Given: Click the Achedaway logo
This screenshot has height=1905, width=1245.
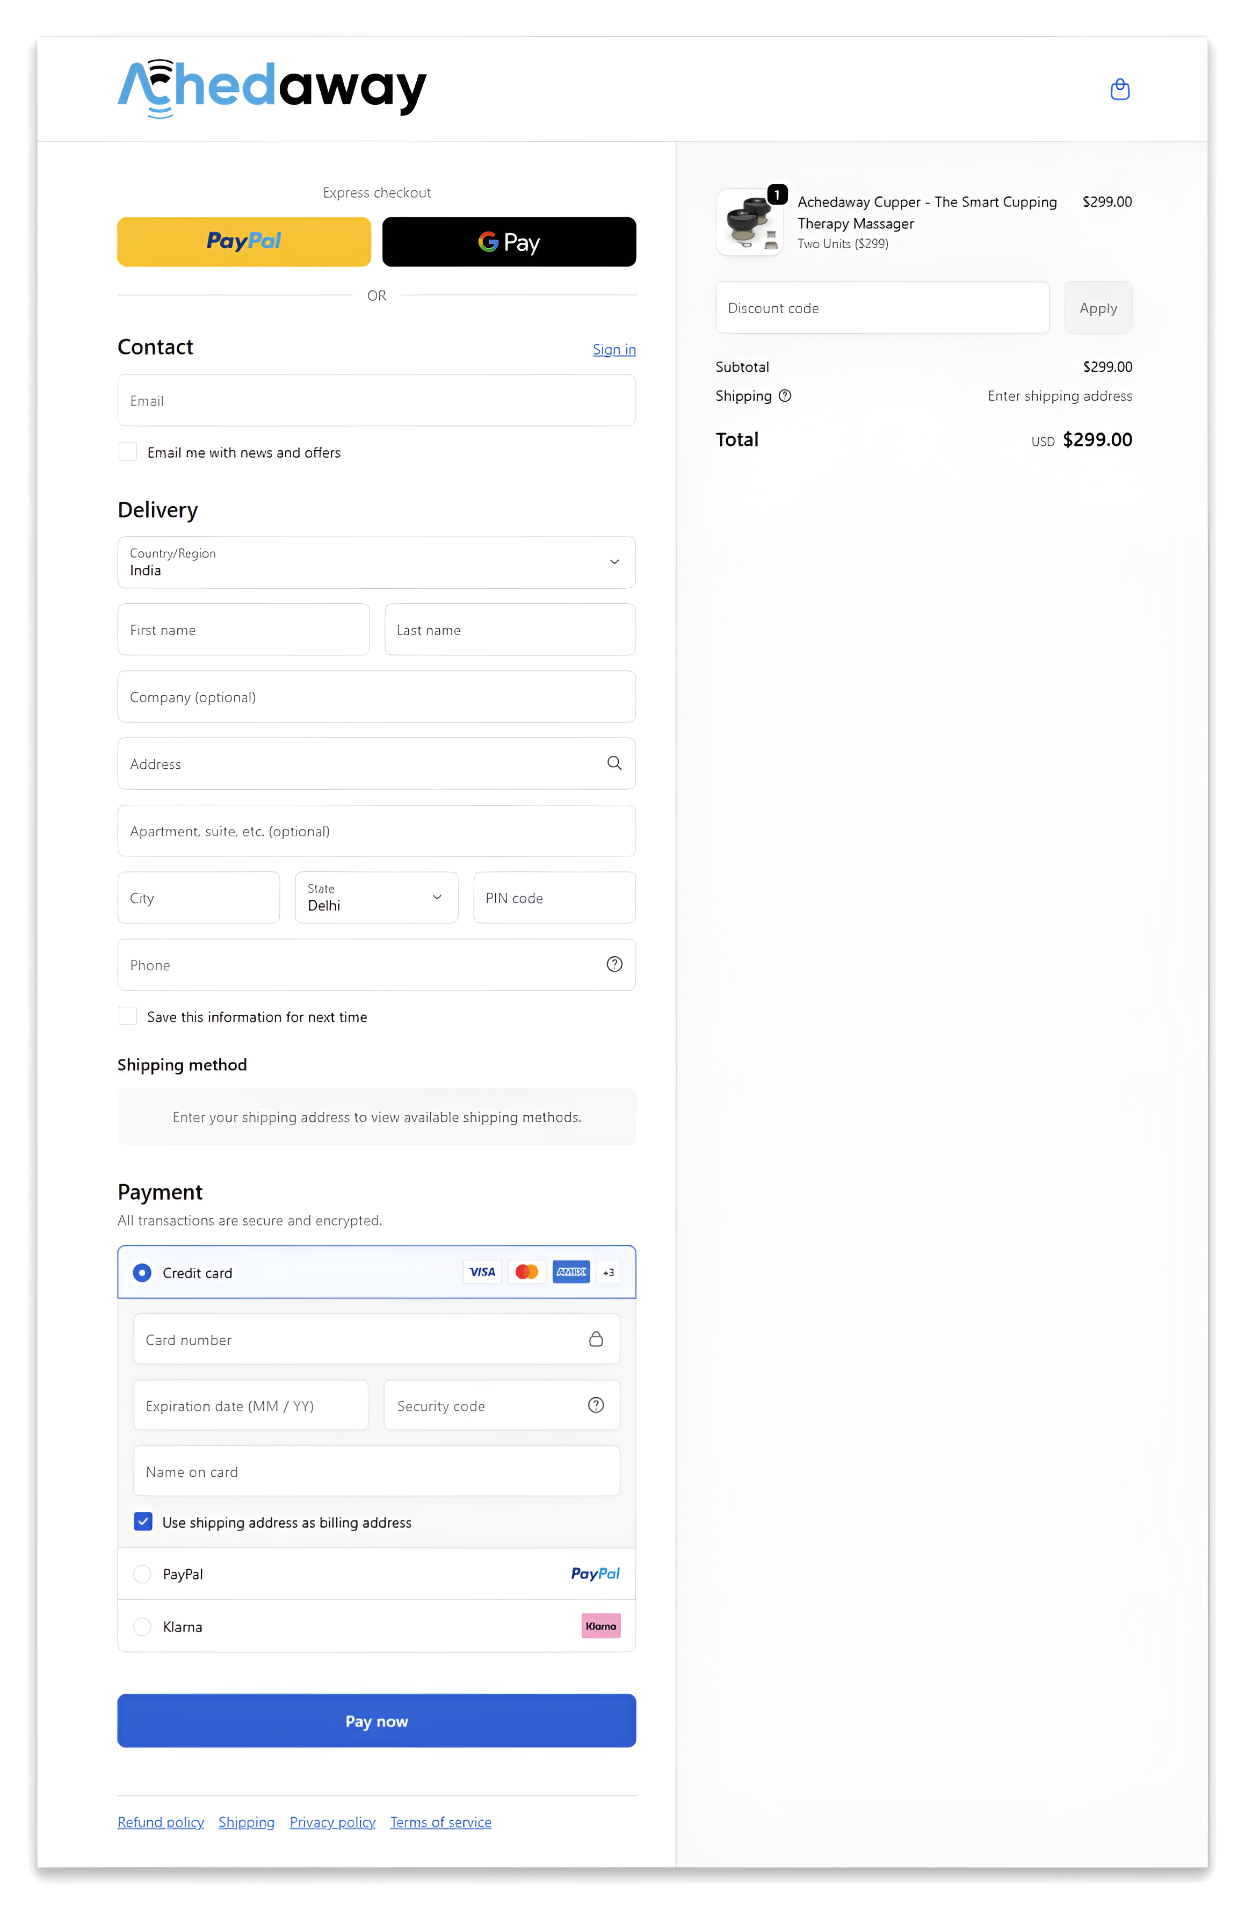Looking at the screenshot, I should pos(272,88).
